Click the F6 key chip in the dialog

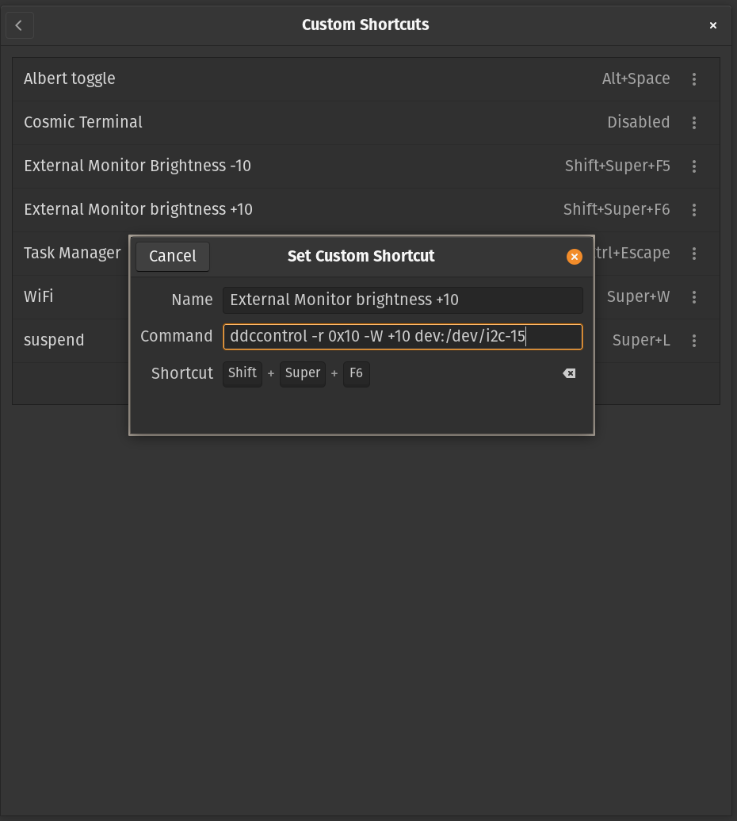coord(356,373)
